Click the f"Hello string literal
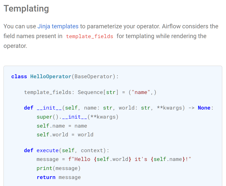226x186 pixels. pos(79,159)
